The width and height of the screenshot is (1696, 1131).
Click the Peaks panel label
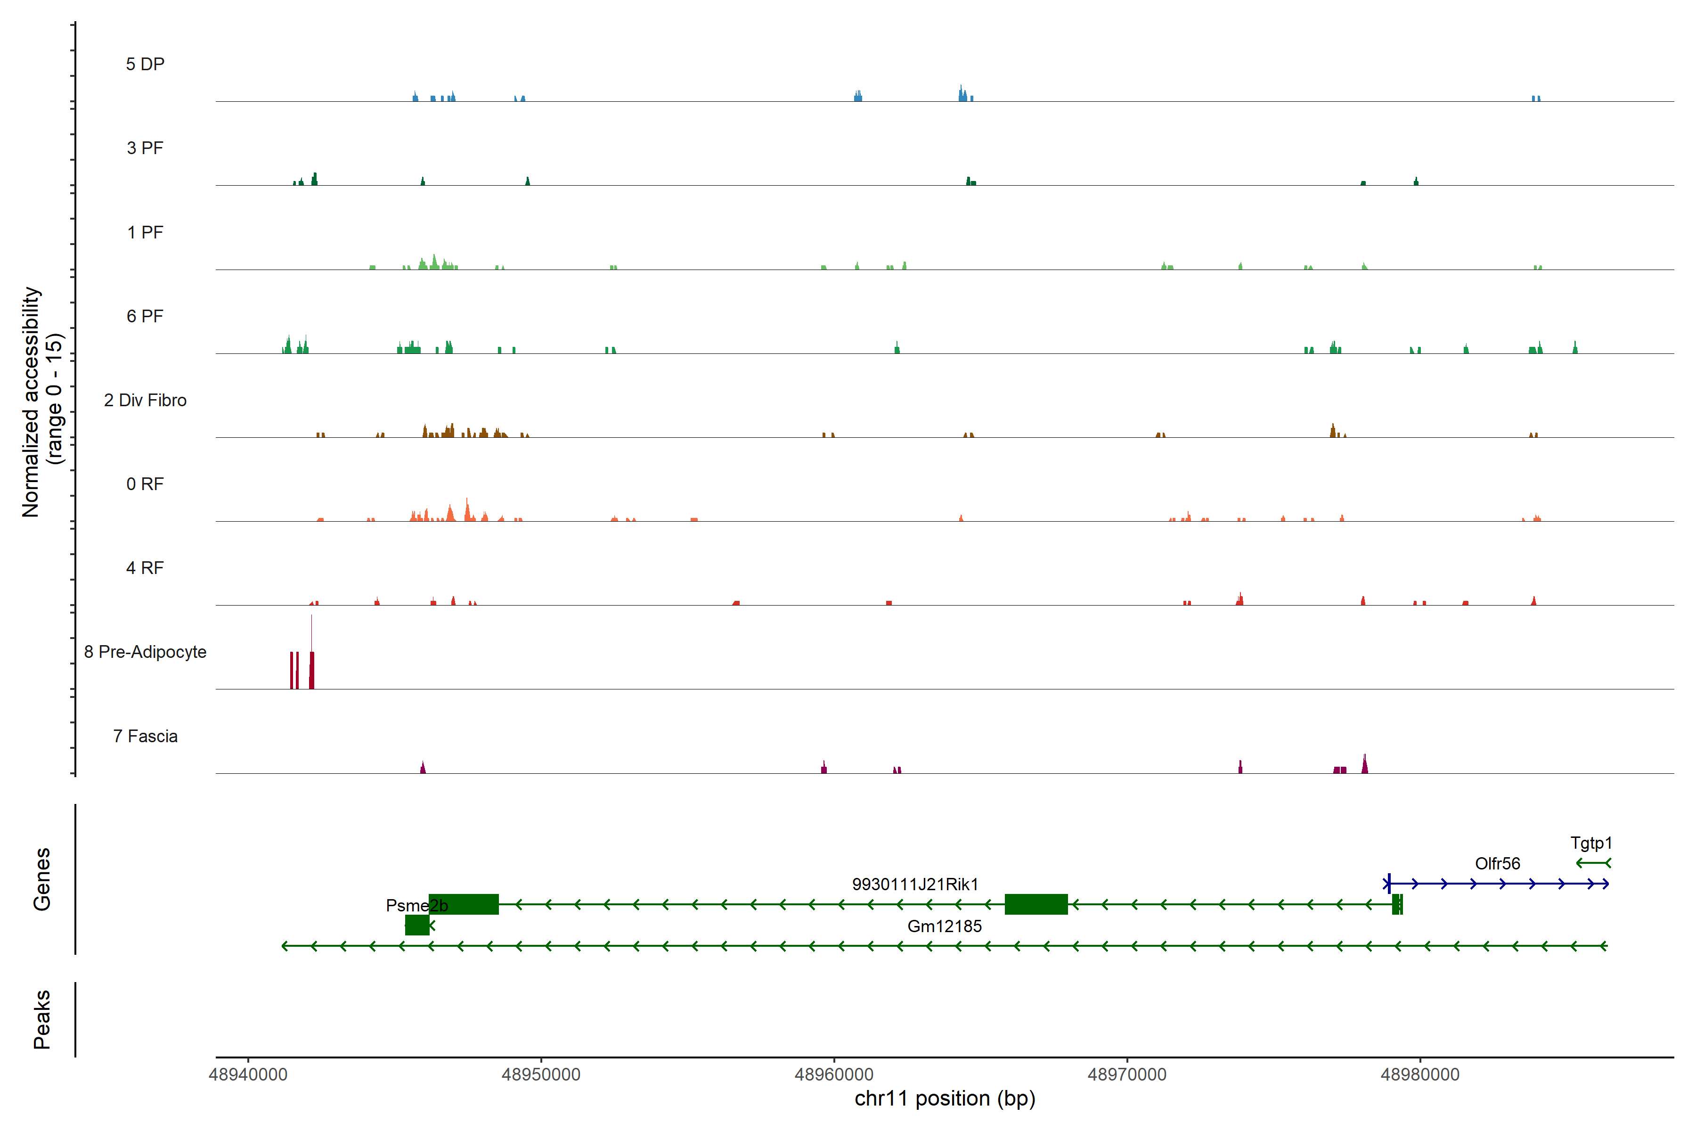42,1019
